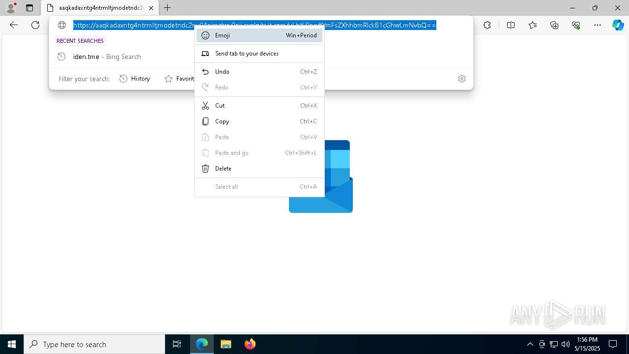Refresh the current page
629x354 pixels.
35,25
